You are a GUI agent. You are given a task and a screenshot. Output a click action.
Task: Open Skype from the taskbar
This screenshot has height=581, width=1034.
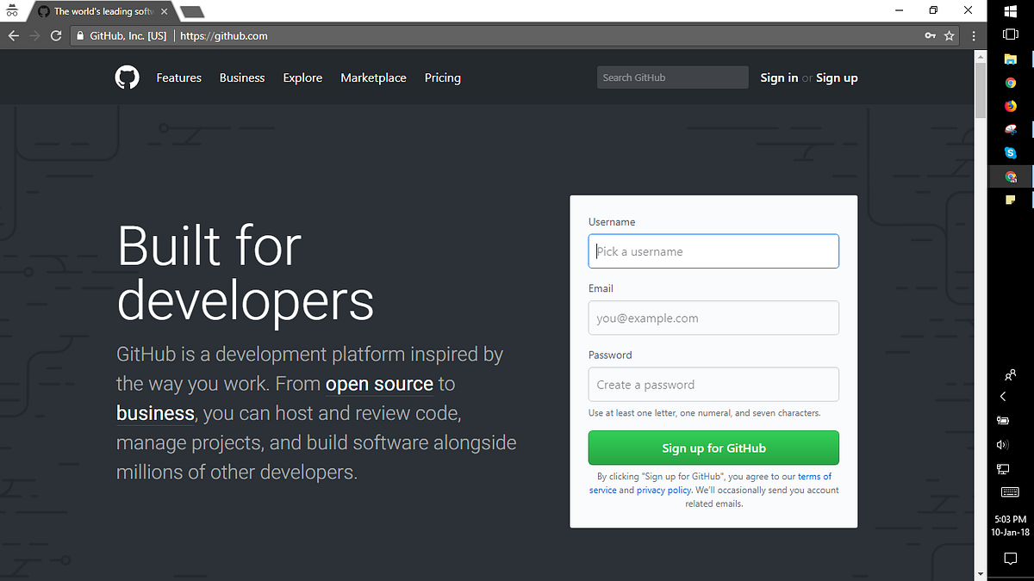pos(1010,152)
